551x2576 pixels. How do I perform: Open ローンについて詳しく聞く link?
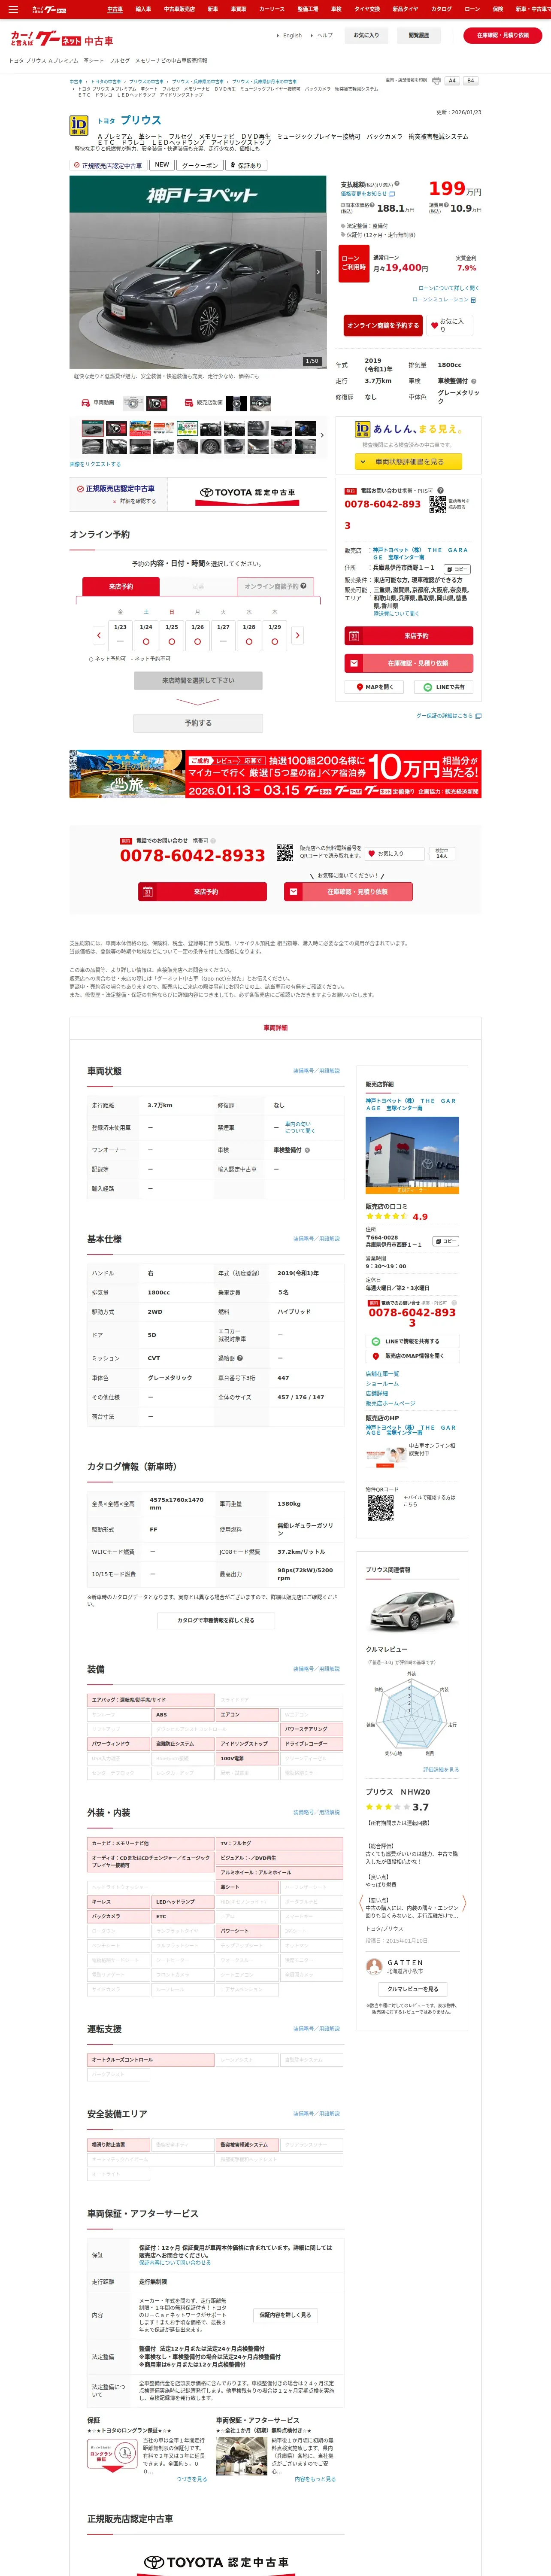tap(448, 288)
